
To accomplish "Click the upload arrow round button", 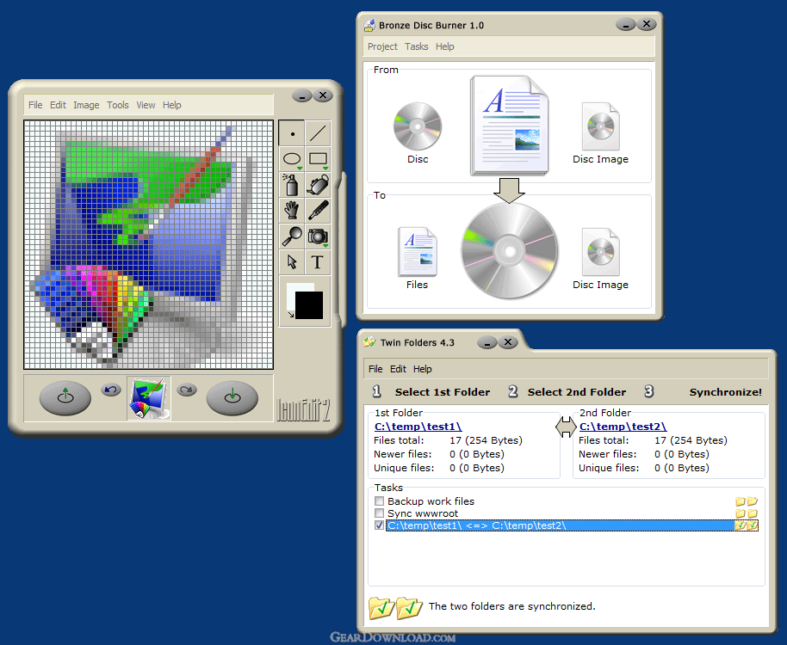I will coord(65,398).
